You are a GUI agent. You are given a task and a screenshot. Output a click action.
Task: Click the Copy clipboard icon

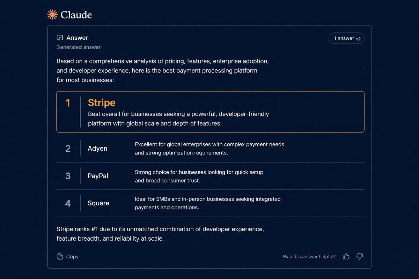click(x=60, y=256)
